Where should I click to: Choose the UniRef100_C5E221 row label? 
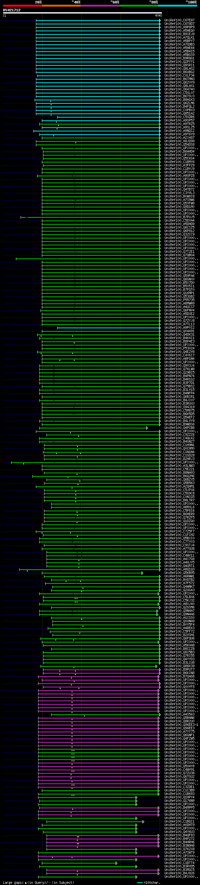tap(179, 469)
